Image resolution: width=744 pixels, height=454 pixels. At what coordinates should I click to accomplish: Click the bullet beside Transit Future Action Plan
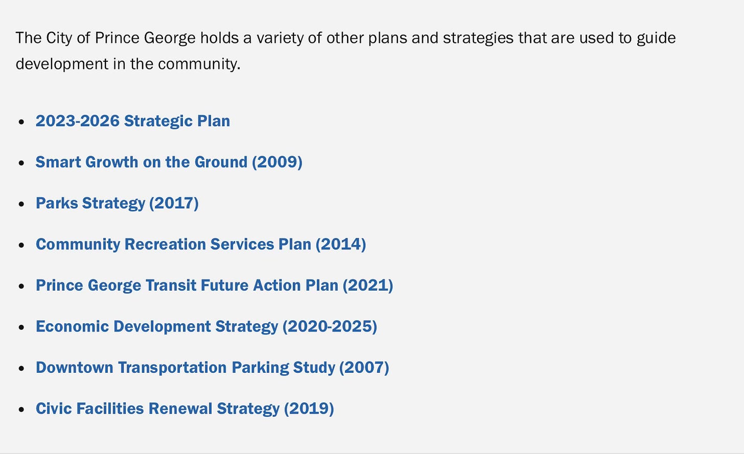[21, 286]
